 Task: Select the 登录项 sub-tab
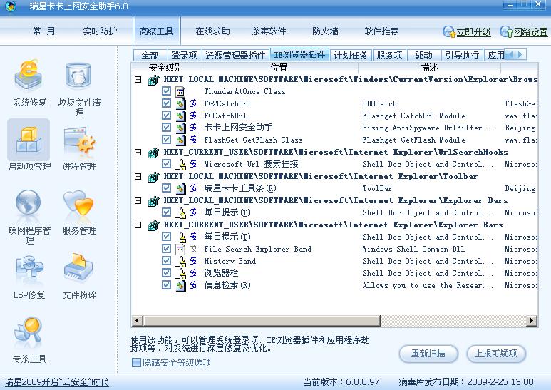(x=184, y=55)
